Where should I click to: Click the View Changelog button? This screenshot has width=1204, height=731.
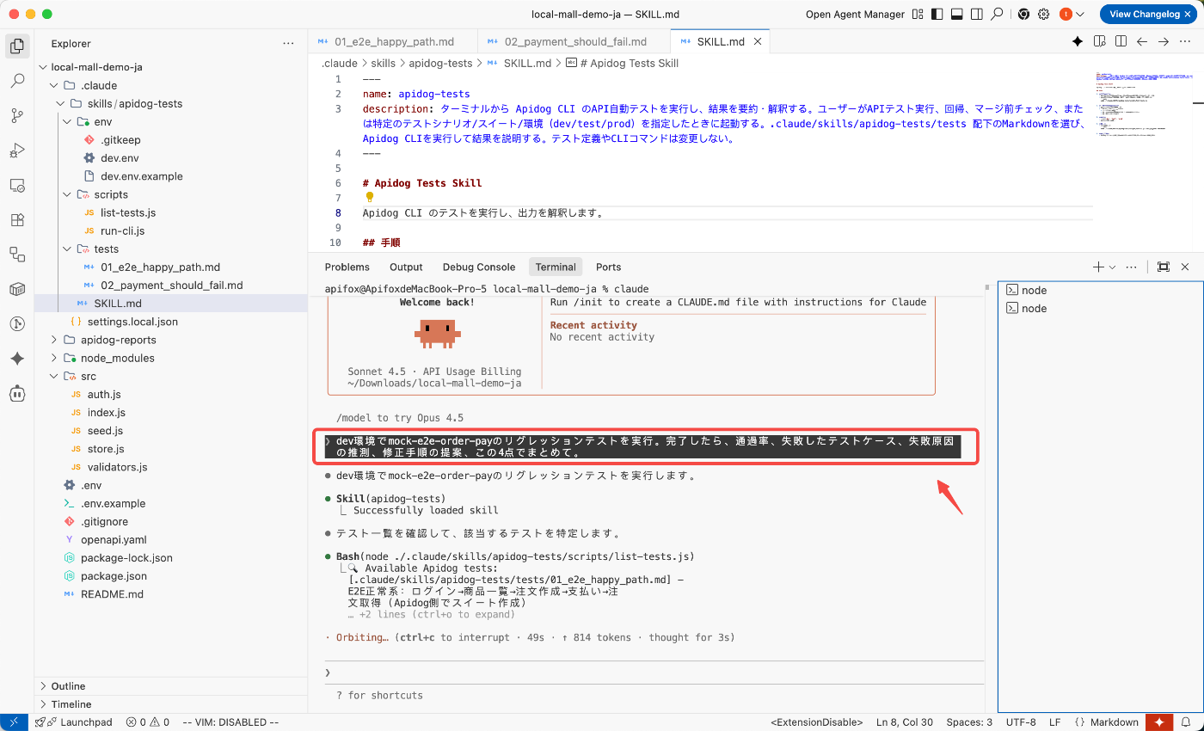pos(1144,14)
